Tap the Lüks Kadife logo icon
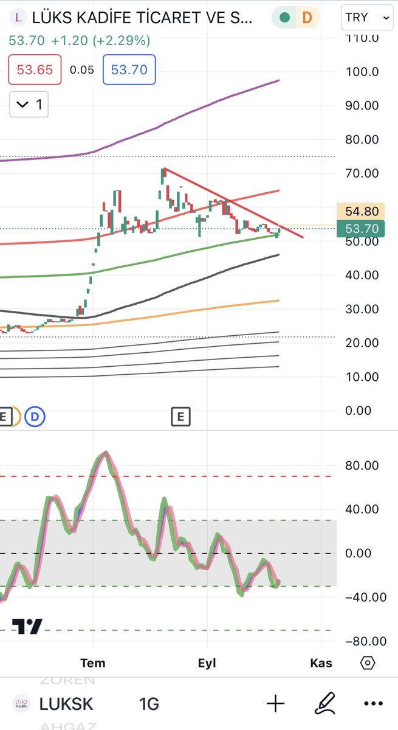398x730 pixels. point(21,704)
